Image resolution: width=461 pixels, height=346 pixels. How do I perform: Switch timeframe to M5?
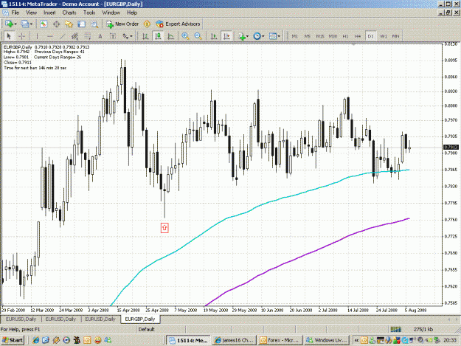[x=308, y=36]
